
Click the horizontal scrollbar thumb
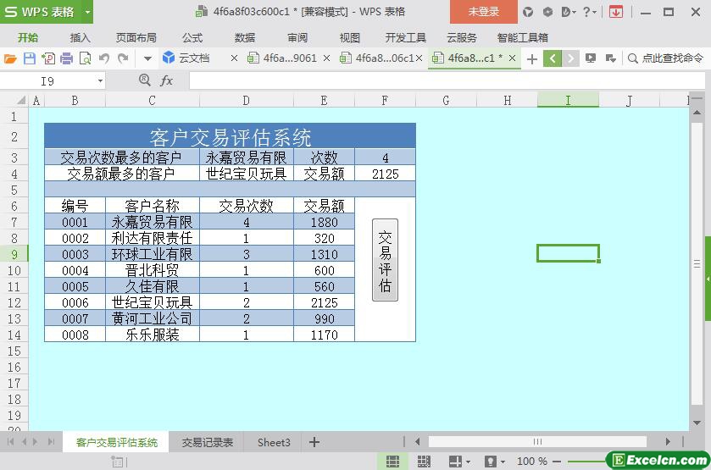(537, 441)
